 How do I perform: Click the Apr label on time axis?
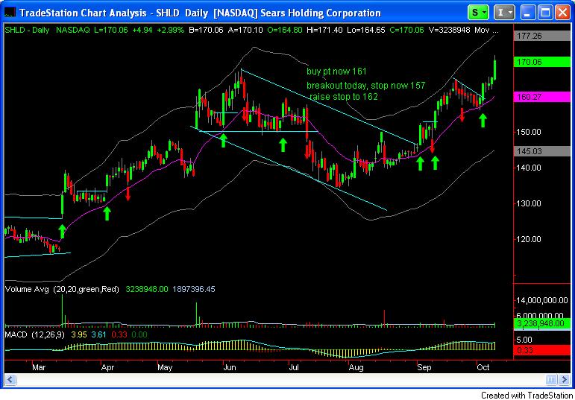tap(107, 367)
